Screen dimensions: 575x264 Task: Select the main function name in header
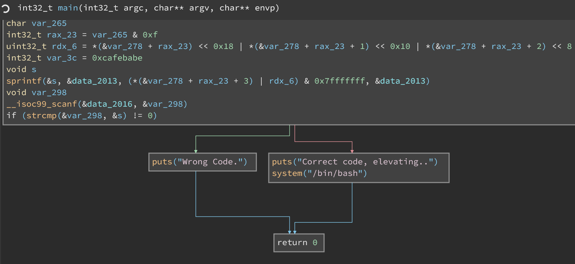68,8
